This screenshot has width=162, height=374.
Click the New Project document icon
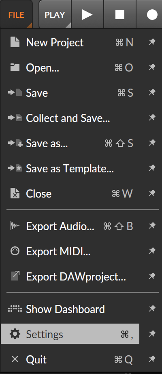[x=15, y=42]
